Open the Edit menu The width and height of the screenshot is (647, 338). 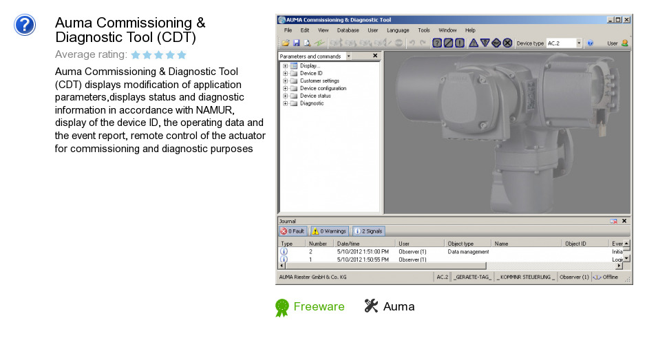coord(305,30)
